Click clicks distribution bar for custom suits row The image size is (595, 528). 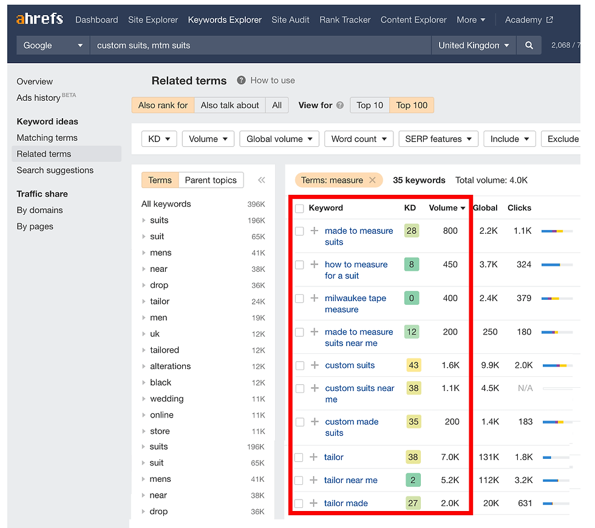(557, 365)
